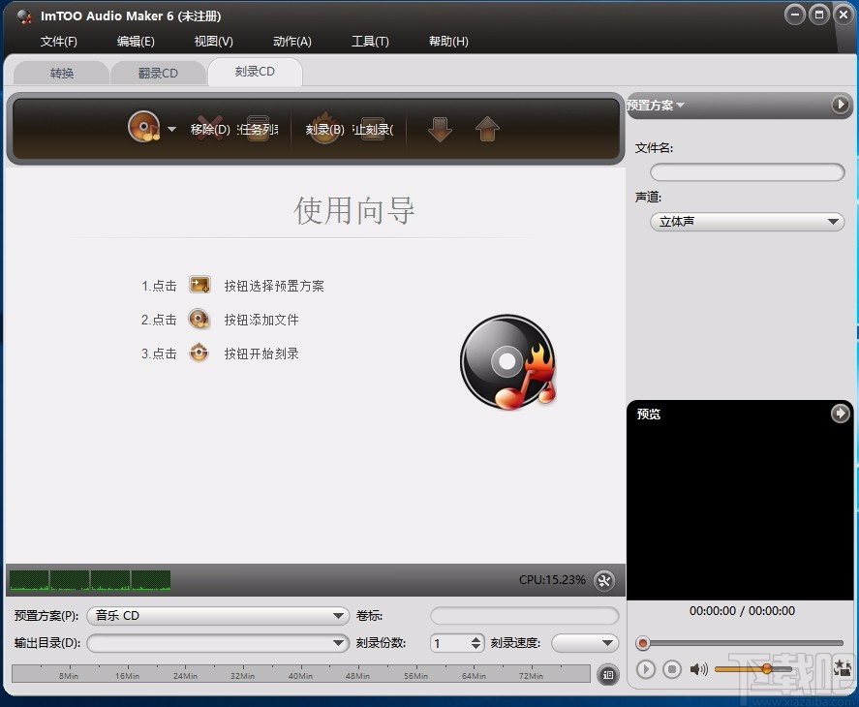
Task: Open the 工具(T) menu
Action: tap(369, 42)
